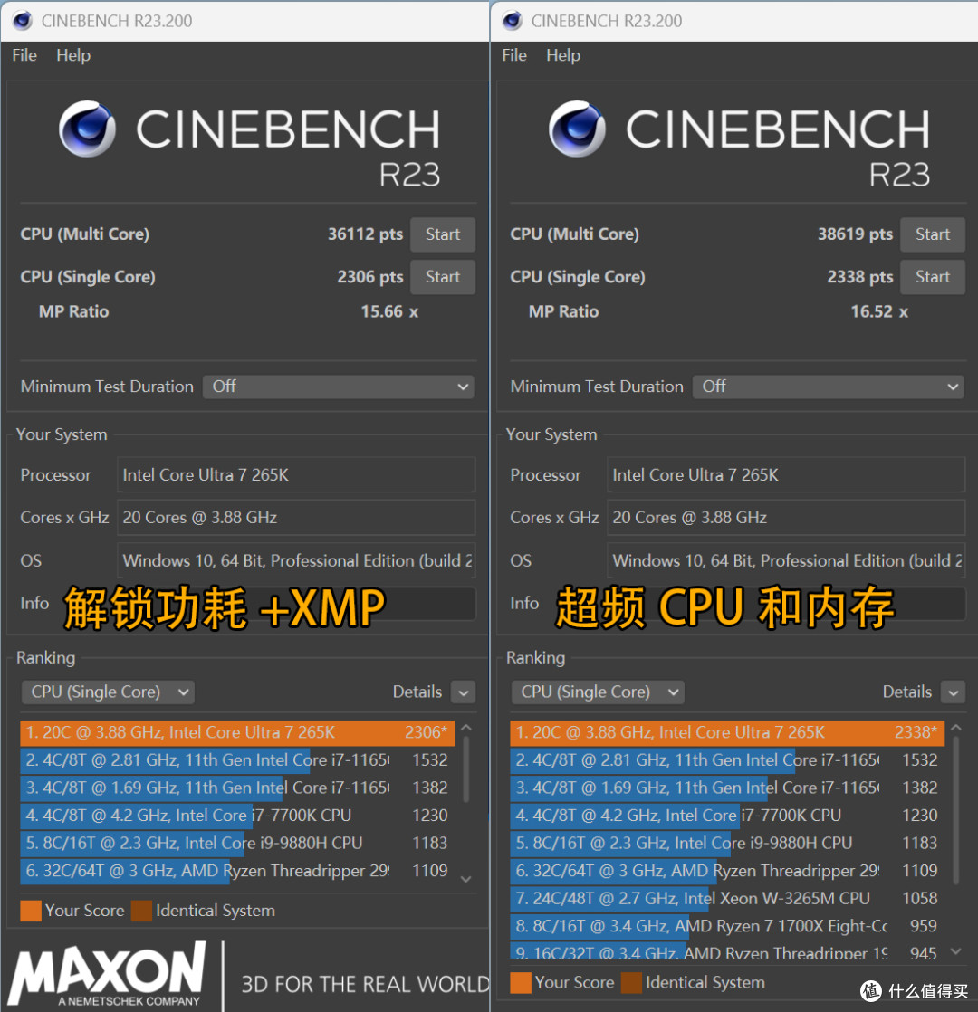Select Ryzen 7 1700X ranking row in right window
The width and height of the screenshot is (978, 1012).
727,927
